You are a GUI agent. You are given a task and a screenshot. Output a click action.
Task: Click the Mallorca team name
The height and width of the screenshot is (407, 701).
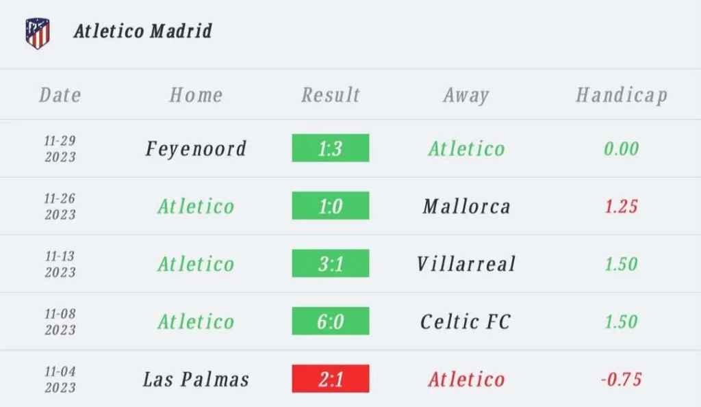coord(466,207)
